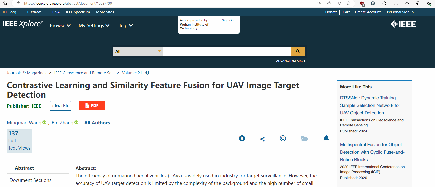Image resolution: width=435 pixels, height=187 pixels.
Task: Click the alerts bell icon
Action: click(x=326, y=138)
